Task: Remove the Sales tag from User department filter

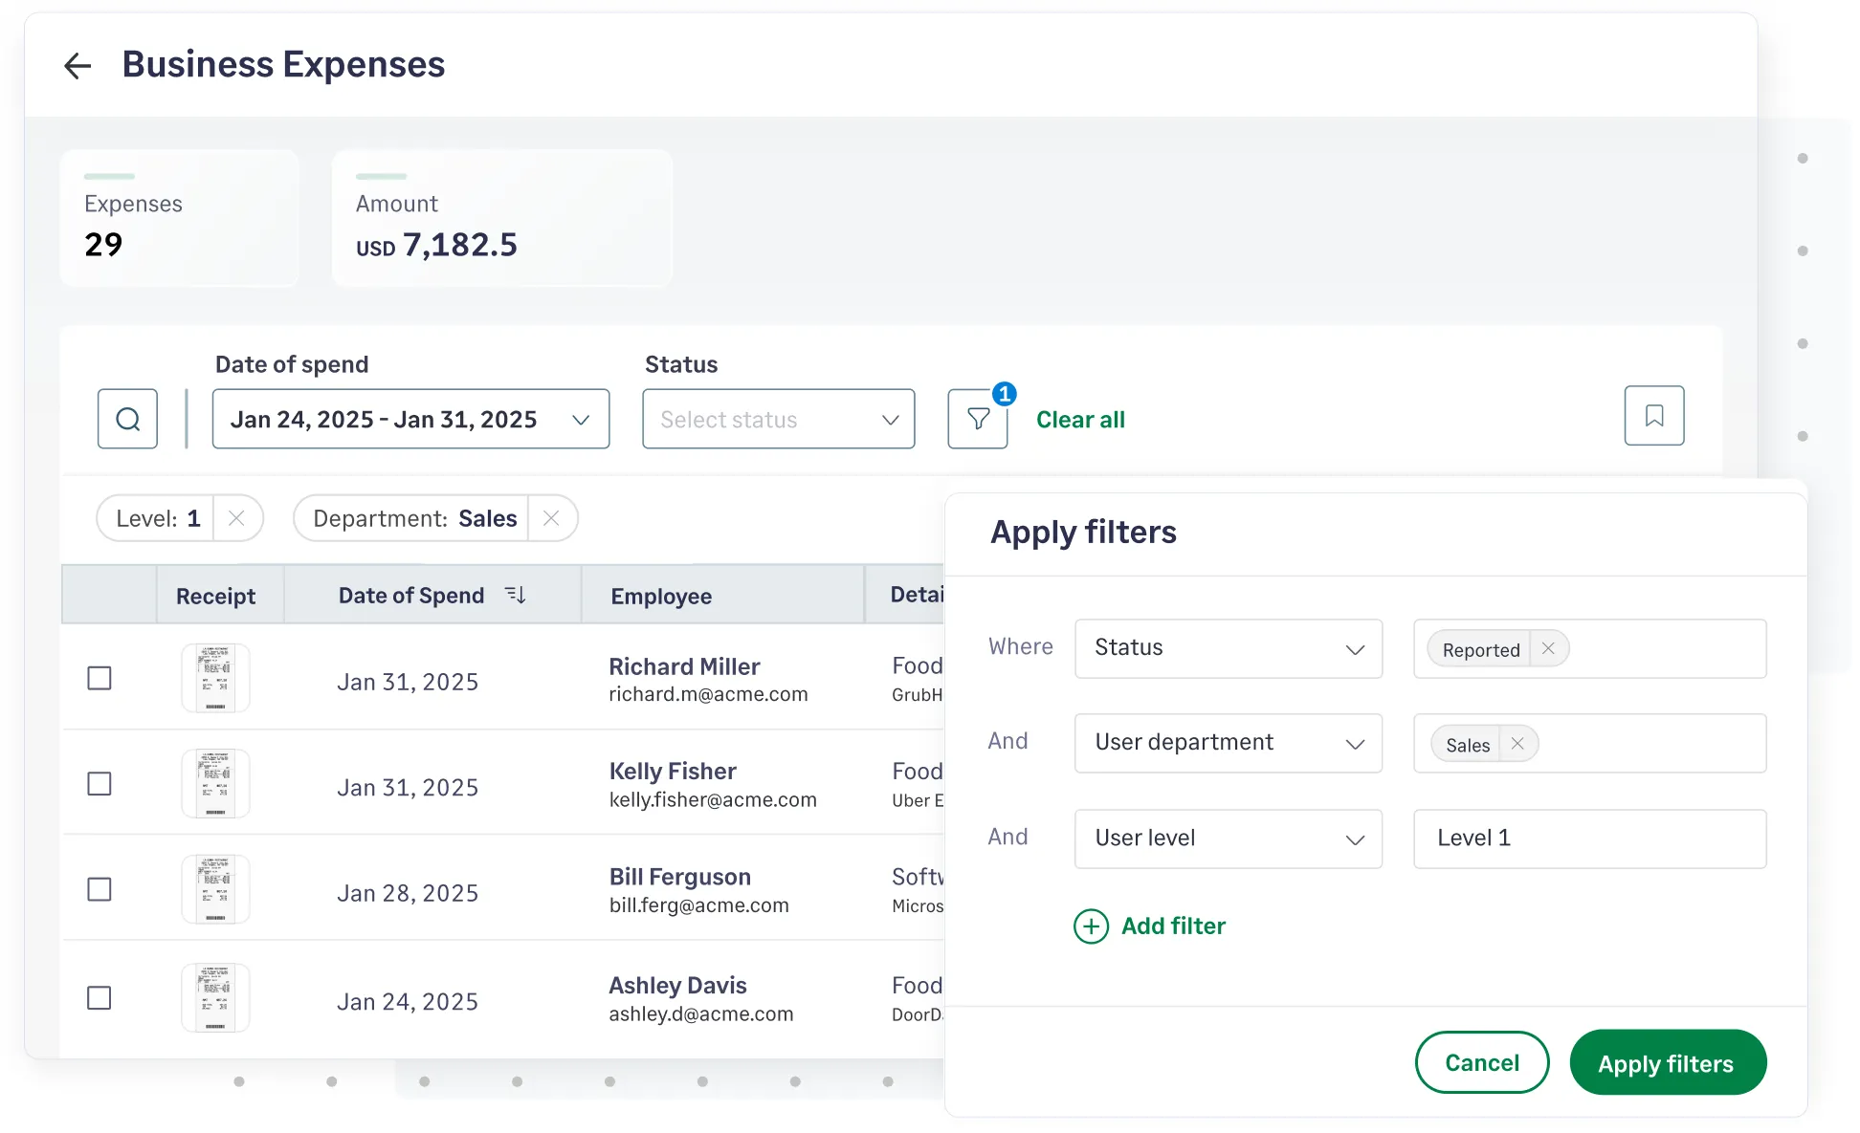Action: point(1517,743)
